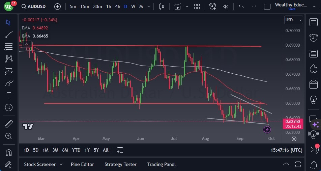Select the Text annotation tool

(9, 95)
